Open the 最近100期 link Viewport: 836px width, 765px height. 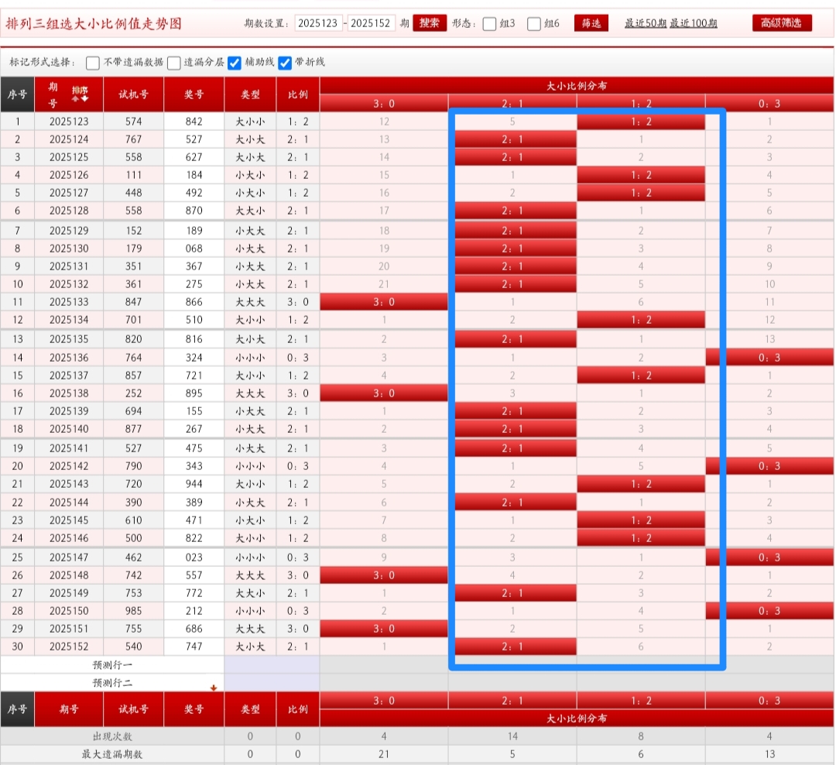tap(693, 23)
